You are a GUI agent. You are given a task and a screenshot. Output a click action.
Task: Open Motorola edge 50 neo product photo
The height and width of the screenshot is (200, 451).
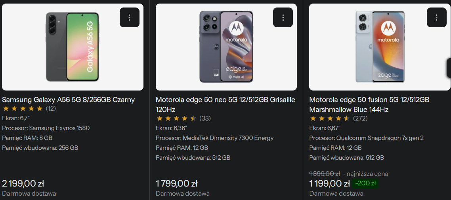pos(226,47)
